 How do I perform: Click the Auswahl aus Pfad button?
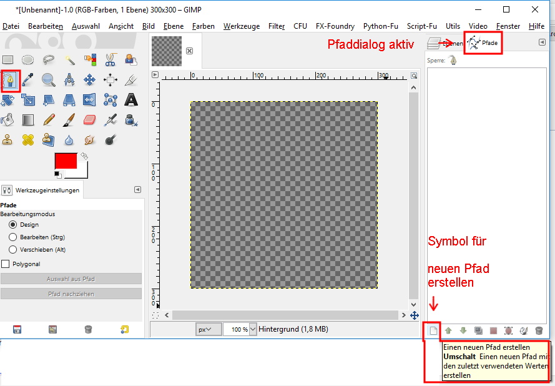(71, 279)
